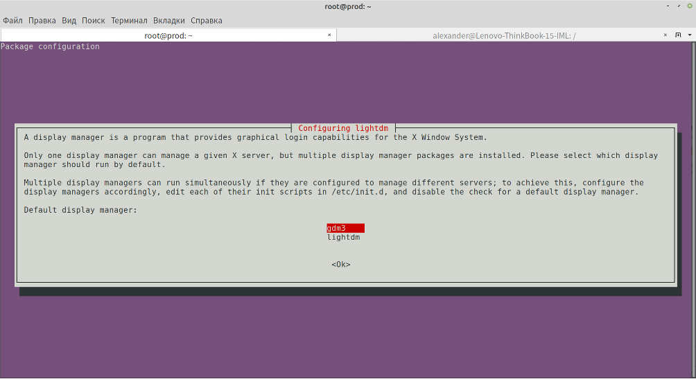Open the Поиск menu
This screenshot has width=696, height=379.
tap(93, 20)
